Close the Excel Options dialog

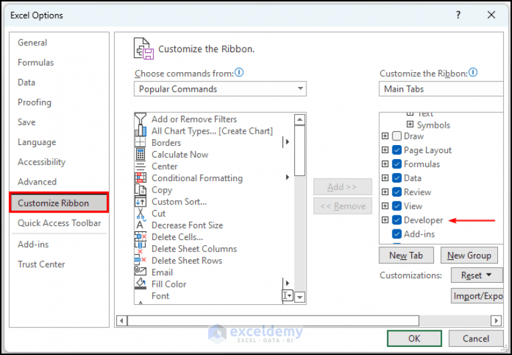pos(491,15)
